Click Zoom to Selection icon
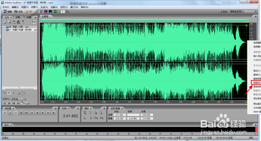This screenshot has height=141, width=261. pos(101,113)
